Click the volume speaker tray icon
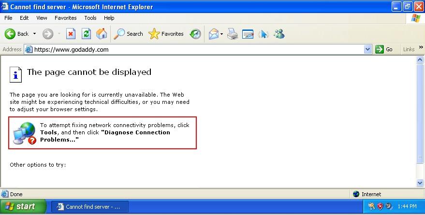 point(389,206)
